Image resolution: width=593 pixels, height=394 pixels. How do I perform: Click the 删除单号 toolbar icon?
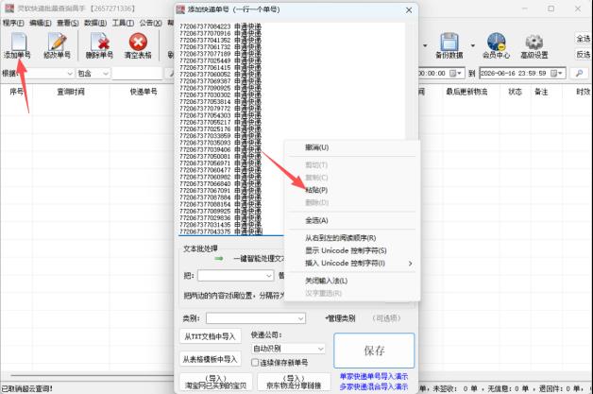[99, 45]
